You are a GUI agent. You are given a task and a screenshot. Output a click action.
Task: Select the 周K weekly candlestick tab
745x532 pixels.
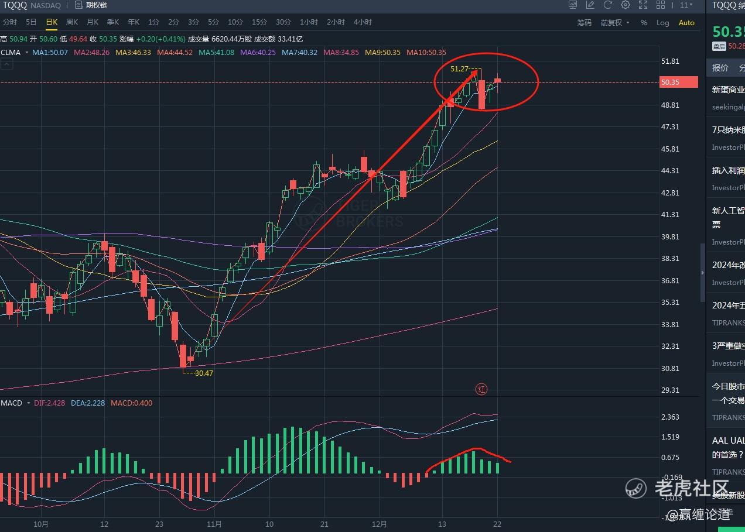72,22
